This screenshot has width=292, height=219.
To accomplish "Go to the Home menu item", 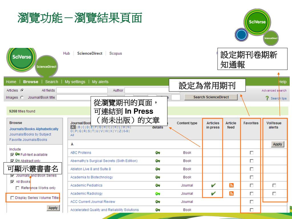I will (x=11, y=82).
